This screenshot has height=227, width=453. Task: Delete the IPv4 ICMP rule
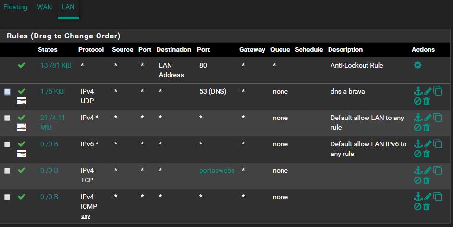click(427, 207)
